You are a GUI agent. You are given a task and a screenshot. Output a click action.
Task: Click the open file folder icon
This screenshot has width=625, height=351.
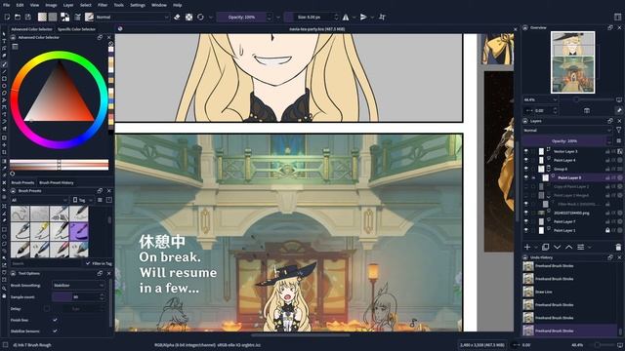[18, 18]
